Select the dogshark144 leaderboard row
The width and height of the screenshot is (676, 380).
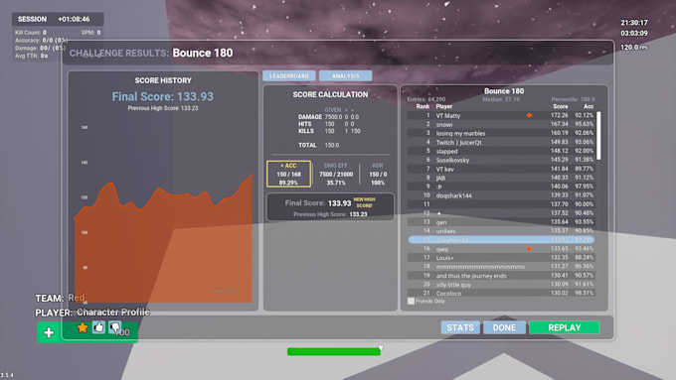coord(501,195)
